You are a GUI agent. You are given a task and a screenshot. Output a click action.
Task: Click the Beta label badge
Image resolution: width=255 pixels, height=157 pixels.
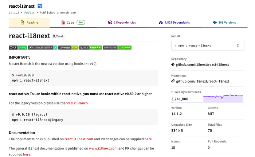click(81, 23)
